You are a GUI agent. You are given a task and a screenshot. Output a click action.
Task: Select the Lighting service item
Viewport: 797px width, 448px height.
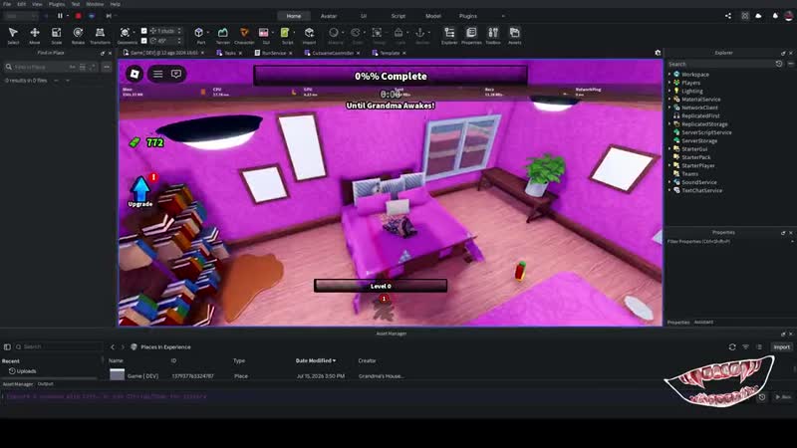pyautogui.click(x=691, y=91)
